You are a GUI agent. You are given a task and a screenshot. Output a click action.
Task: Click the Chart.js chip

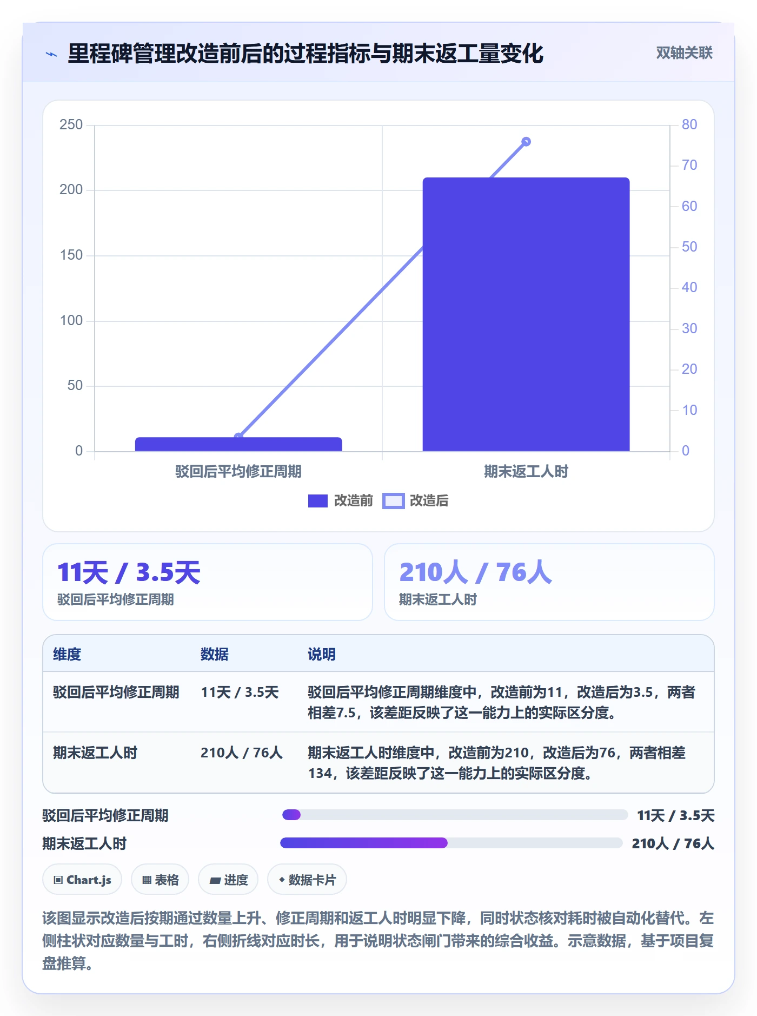tap(82, 880)
